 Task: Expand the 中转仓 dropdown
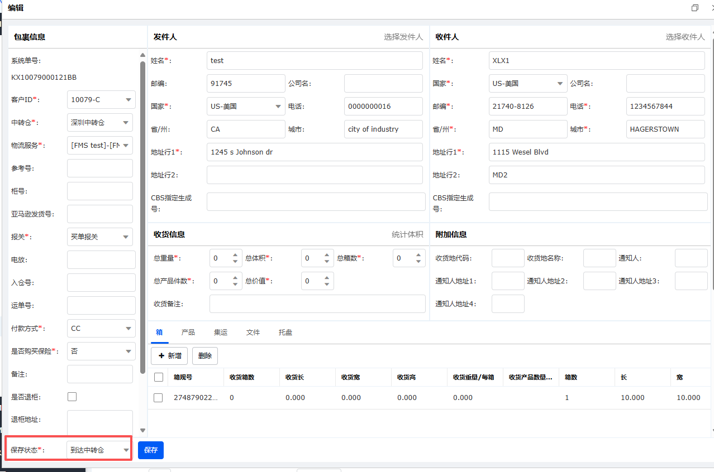click(99, 122)
